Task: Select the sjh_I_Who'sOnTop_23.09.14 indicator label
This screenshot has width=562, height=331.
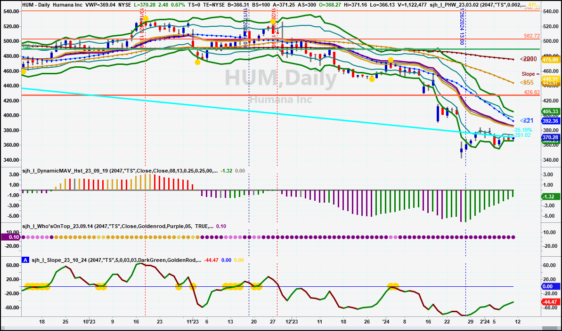Action: (118, 226)
